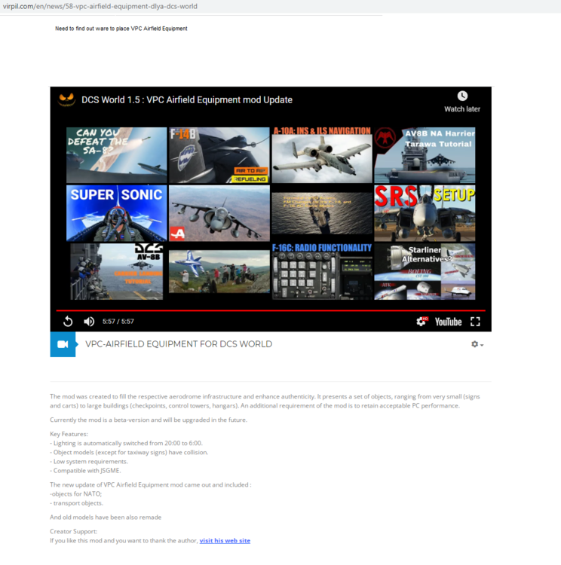Click the red video progress bar
561x565 pixels.
[271, 310]
